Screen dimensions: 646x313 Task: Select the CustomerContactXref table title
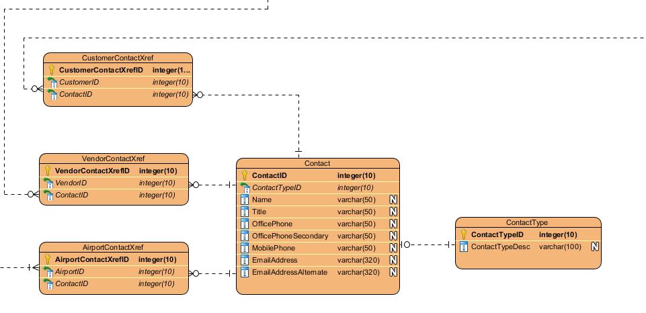coord(118,58)
